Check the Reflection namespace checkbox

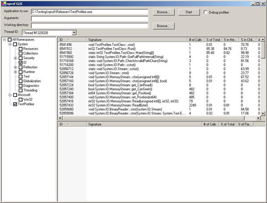pyautogui.click(x=20, y=67)
